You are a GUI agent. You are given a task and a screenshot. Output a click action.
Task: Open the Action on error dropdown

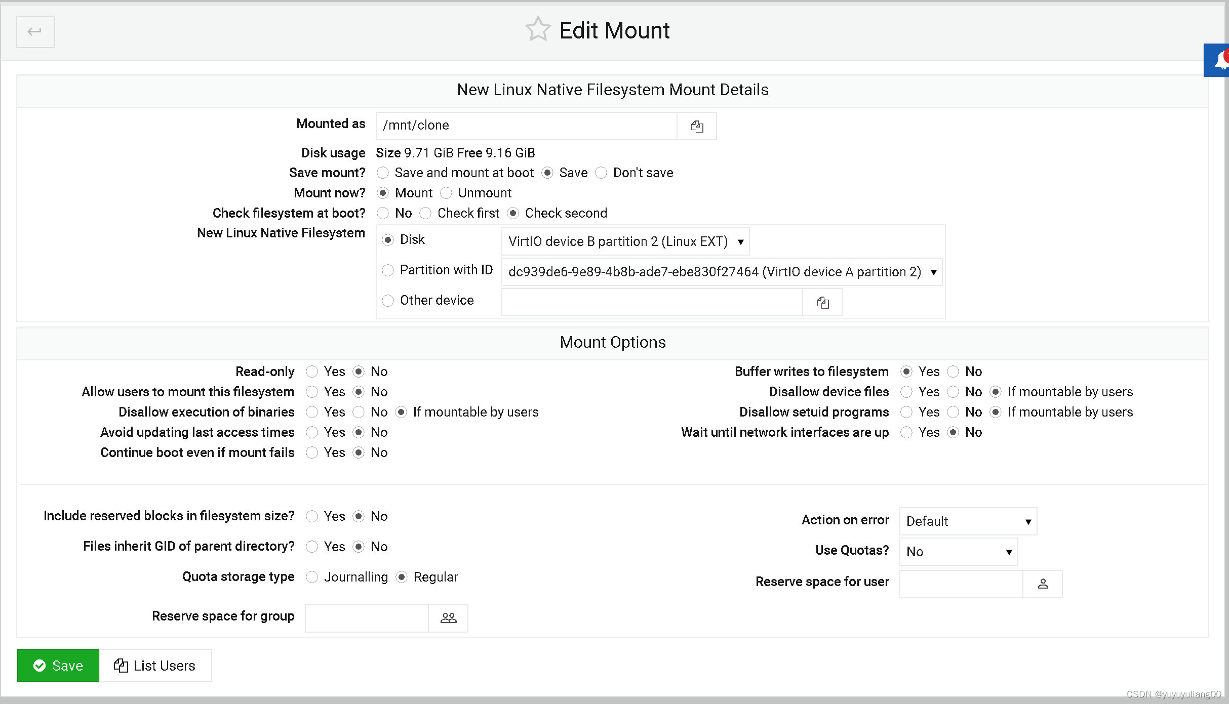tap(968, 521)
